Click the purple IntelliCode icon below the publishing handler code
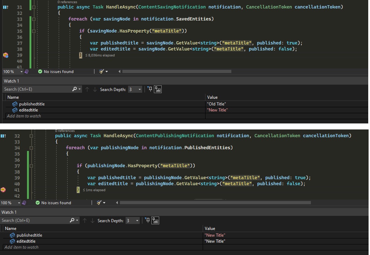Image resolution: width=370 pixels, height=255 pixels. 24,203
